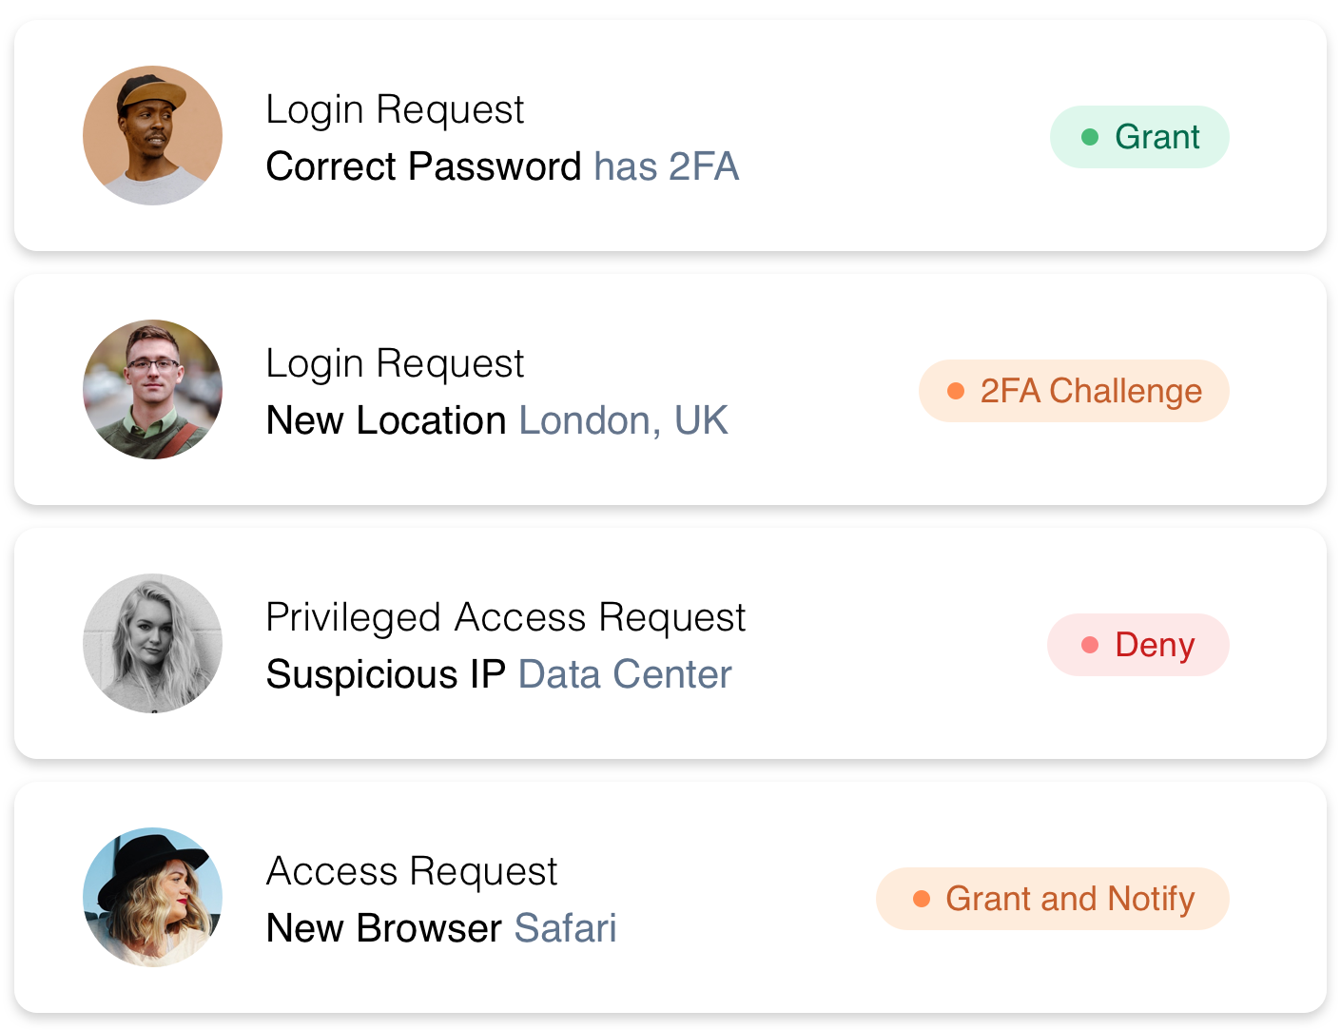The width and height of the screenshot is (1341, 1030).
Task: Click the green dot in Grant badge
Action: (x=1090, y=137)
